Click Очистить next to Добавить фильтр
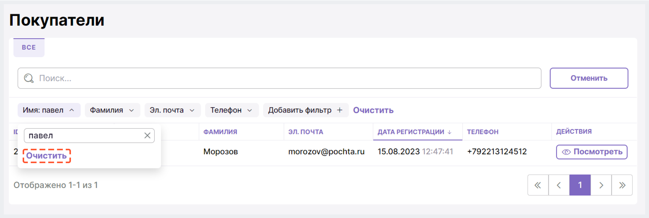This screenshot has width=649, height=218. click(373, 110)
